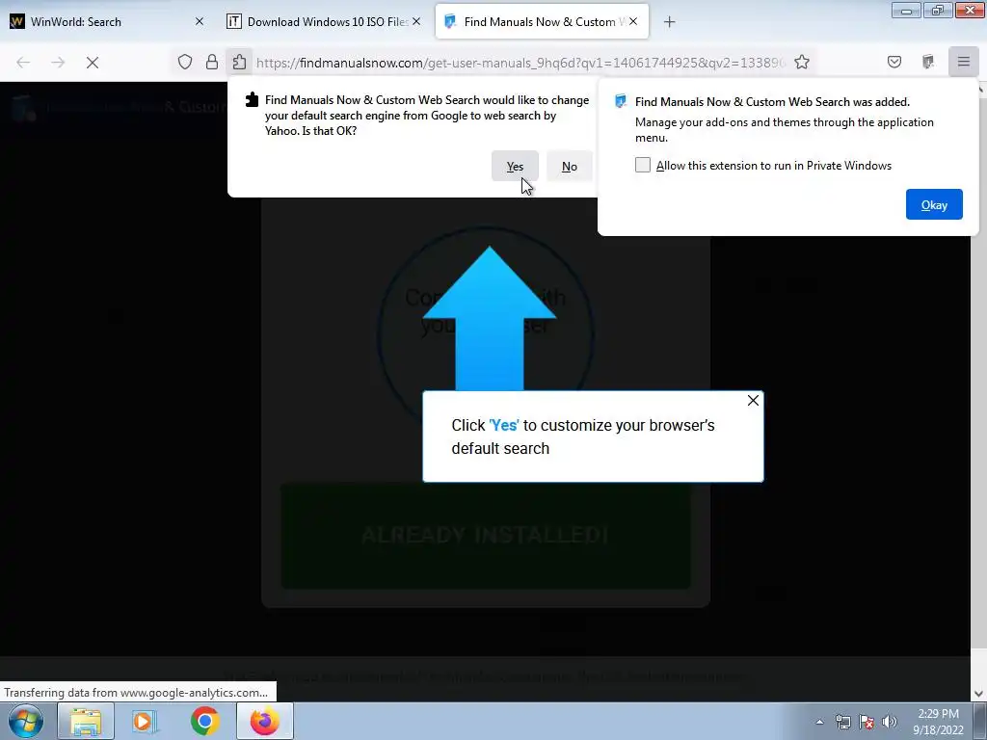Image resolution: width=987 pixels, height=740 pixels.
Task: Click the Yes button in search prompt
Action: click(515, 166)
